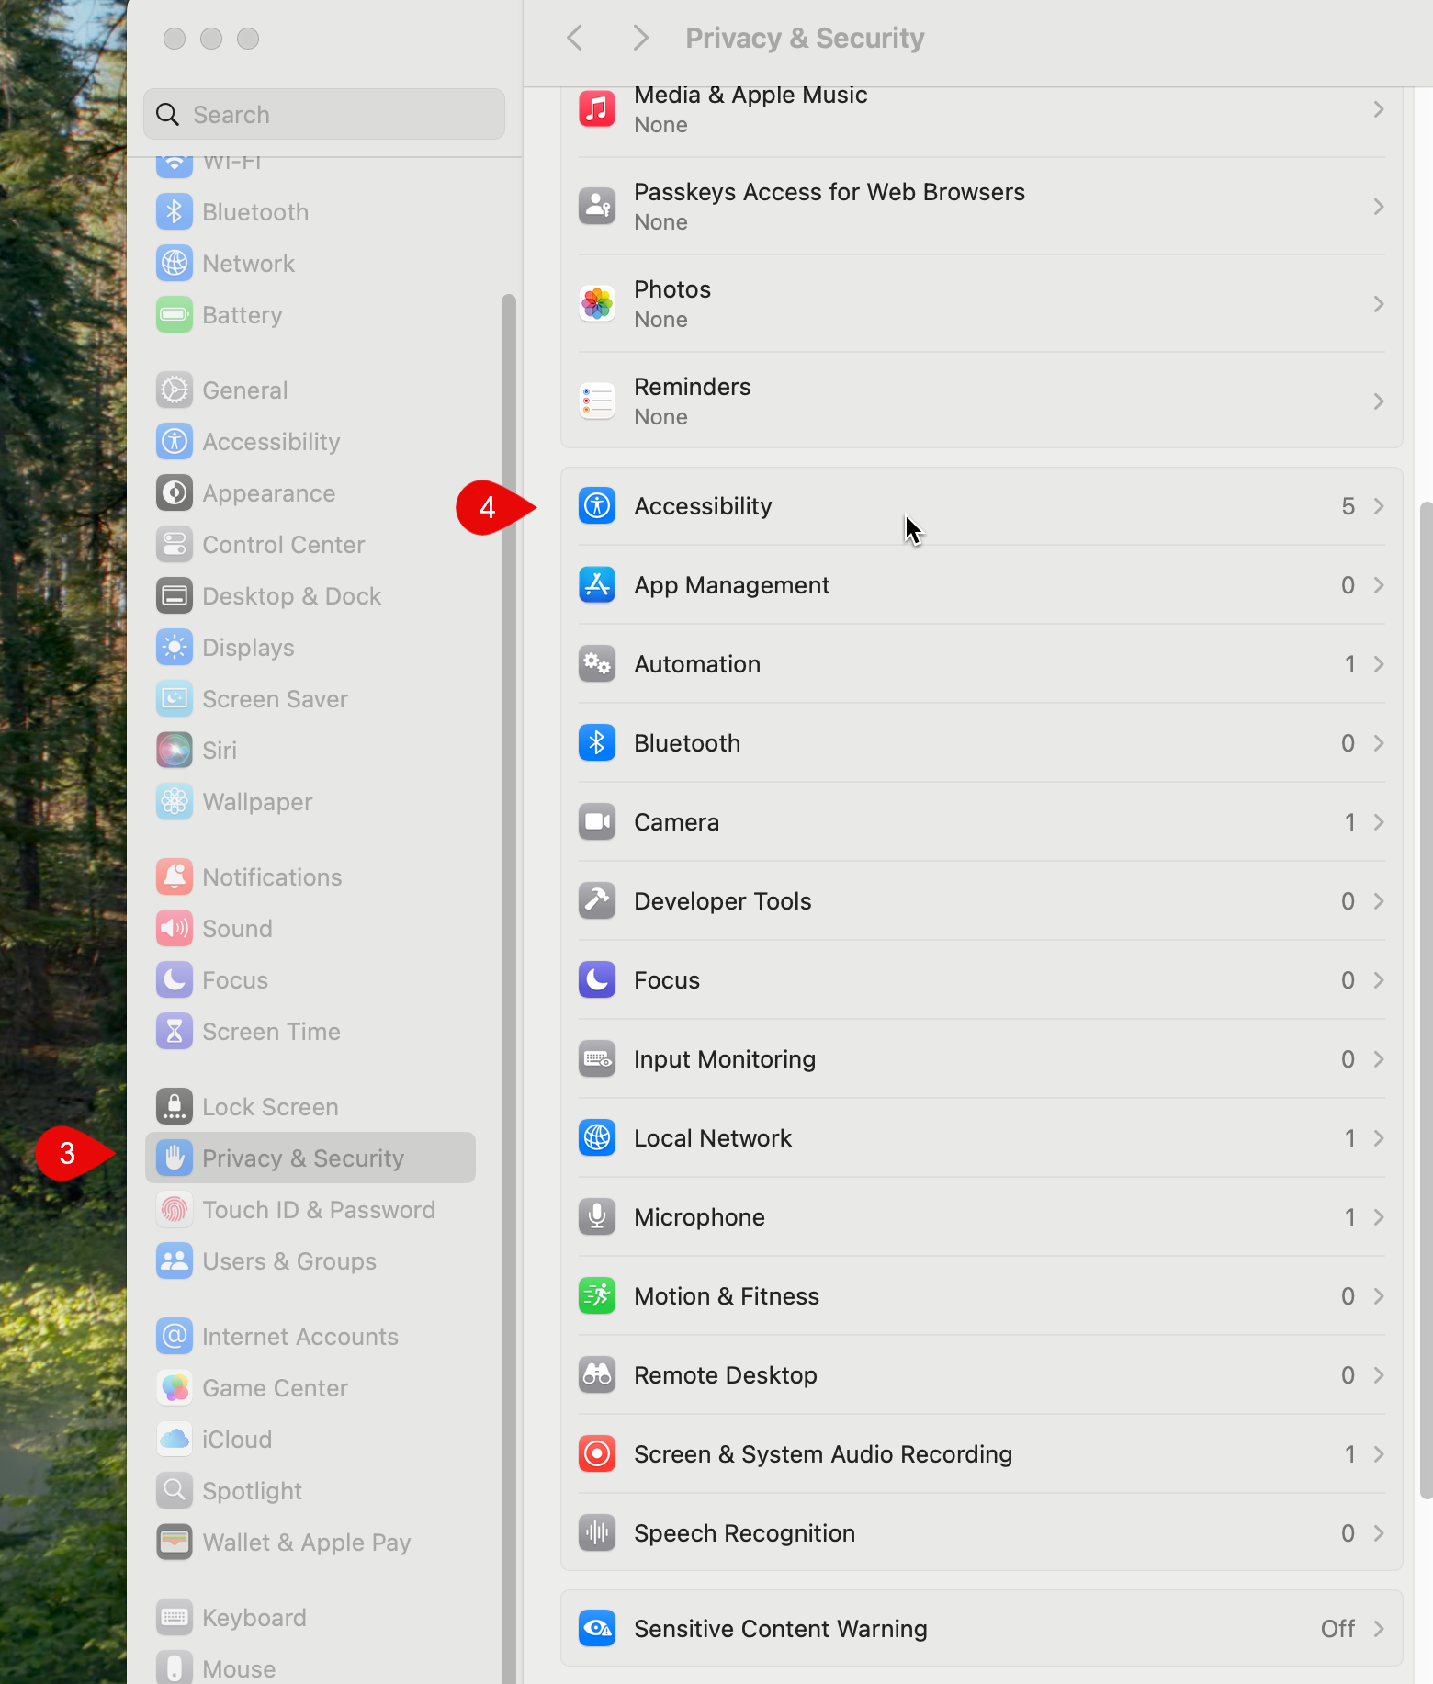Image resolution: width=1433 pixels, height=1684 pixels.
Task: Click the blue Accessibility icon in the privacy list
Action: click(x=597, y=506)
